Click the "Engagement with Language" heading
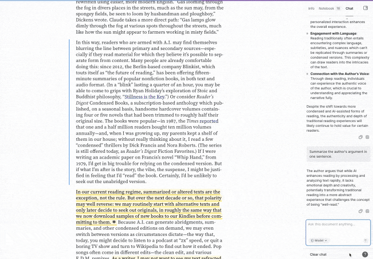Viewport: 373px width, 259px height. click(x=333, y=34)
